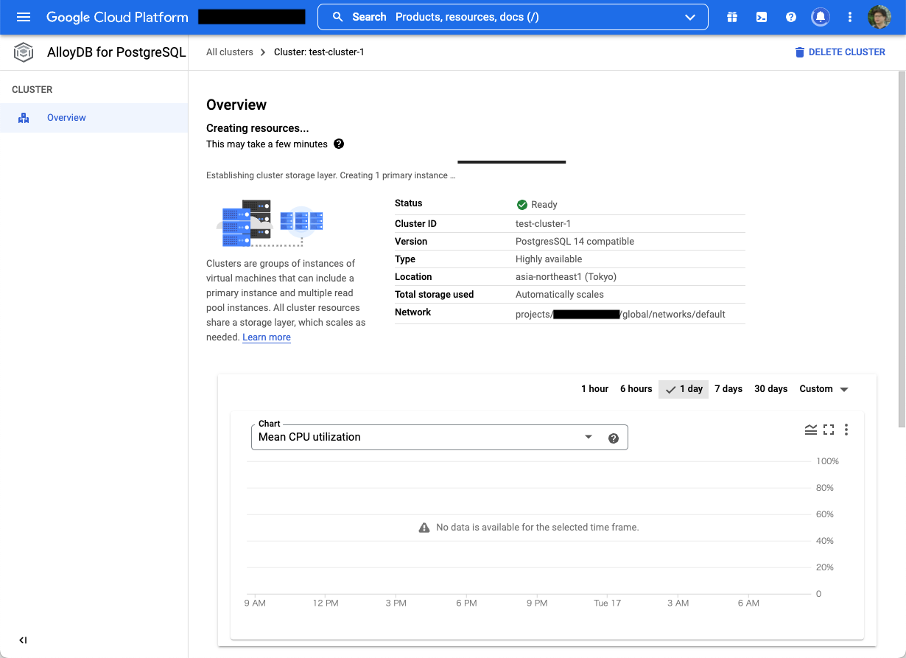Click the vertical page scrollbar
Viewport: 906px width, 658px height.
pyautogui.click(x=902, y=221)
